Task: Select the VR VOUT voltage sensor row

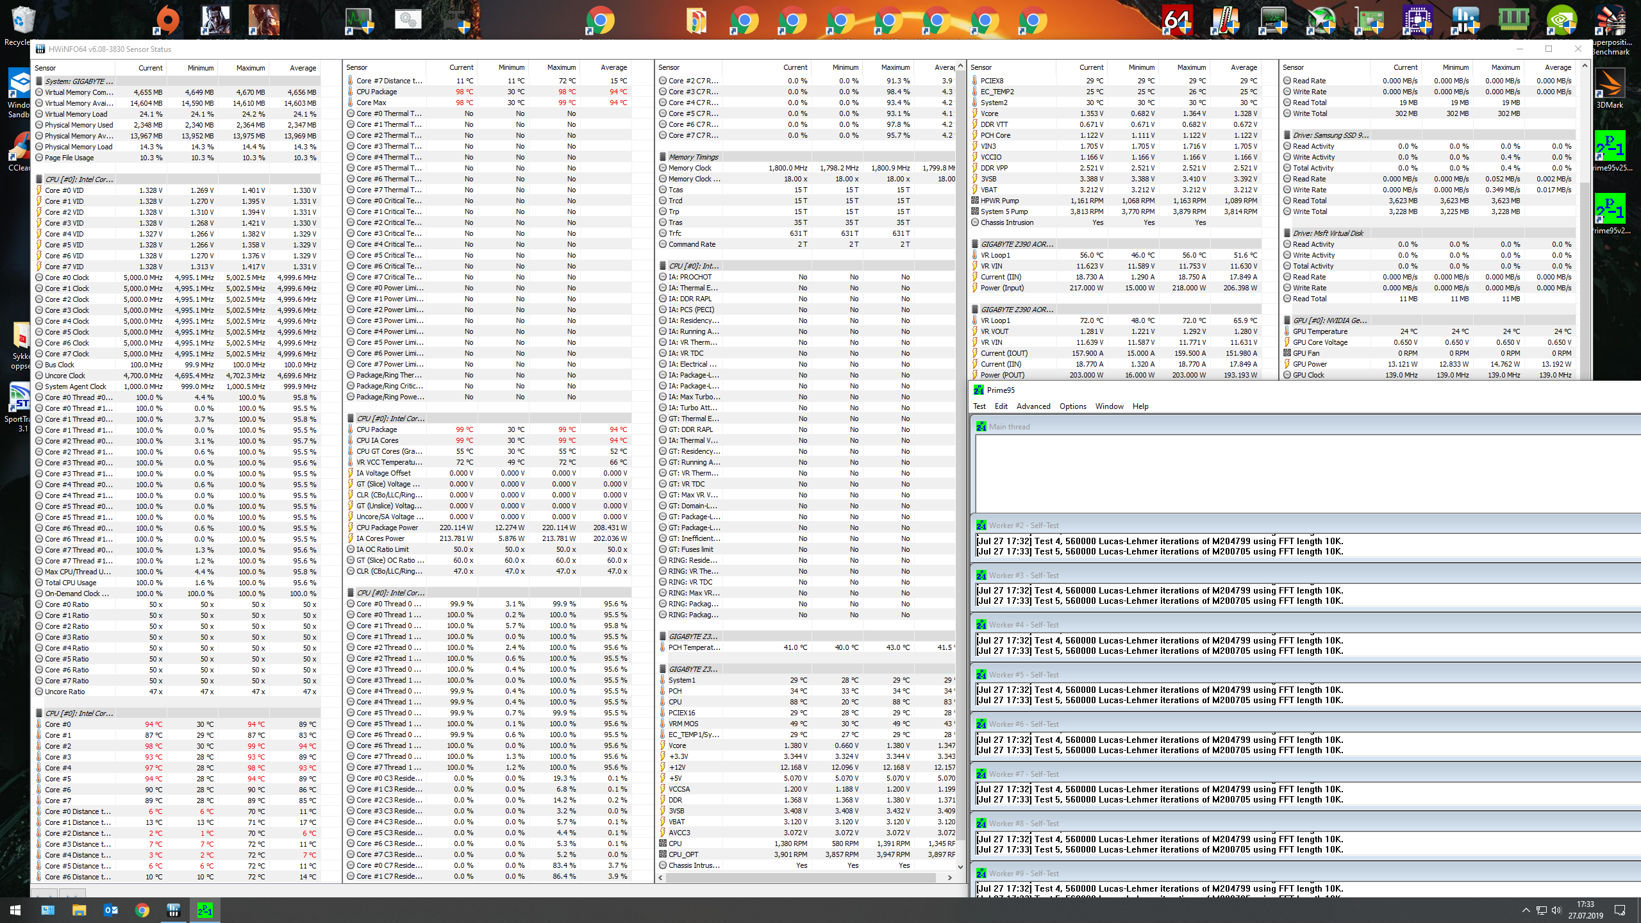Action: [1115, 331]
